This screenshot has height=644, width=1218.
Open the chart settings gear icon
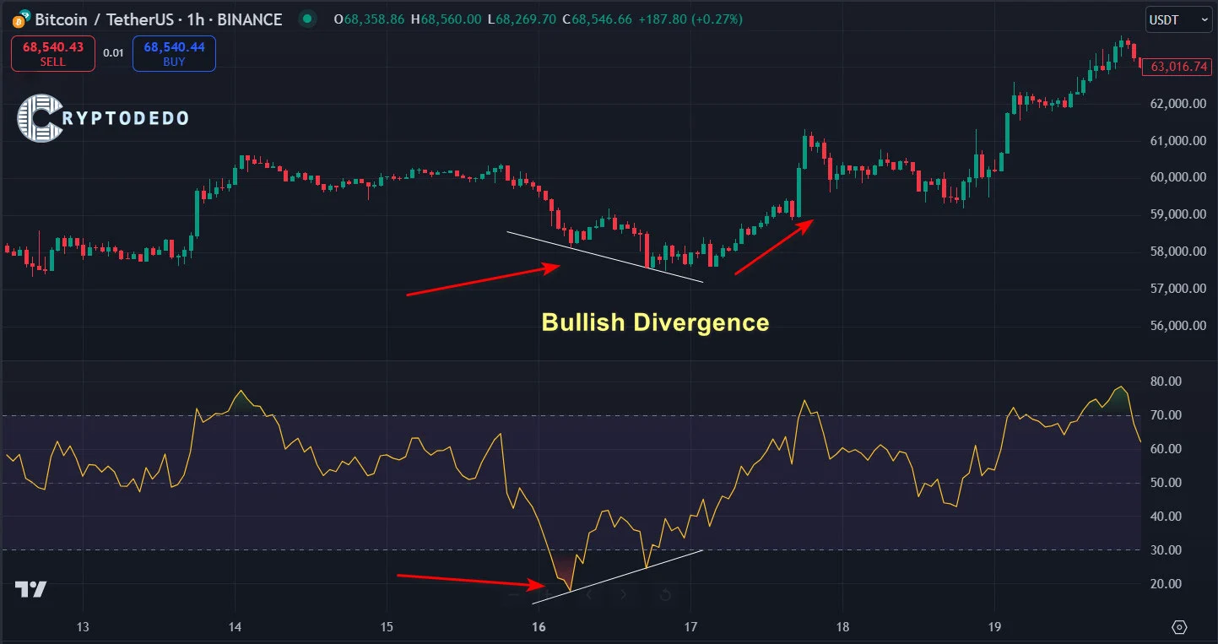(1179, 627)
